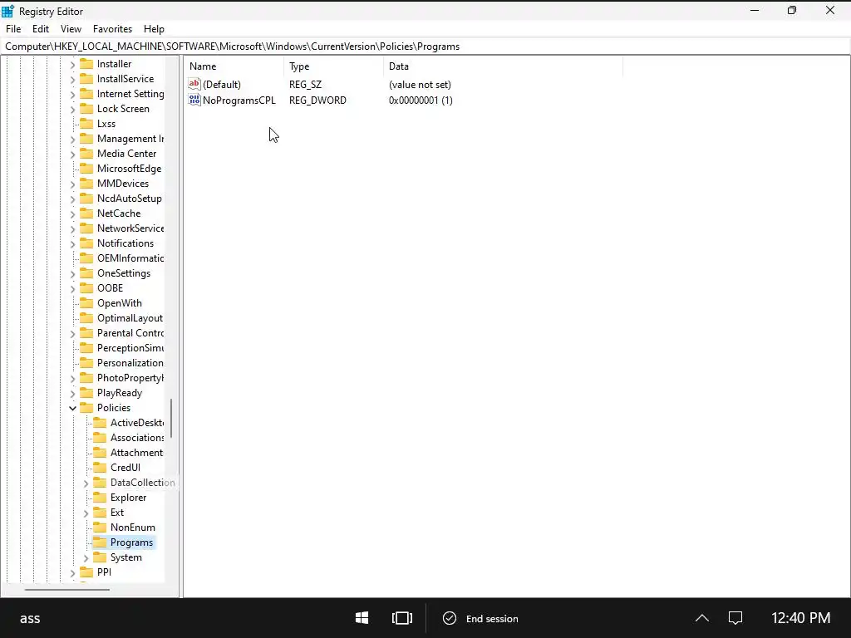Click the tree pane vertical scrollbar thumb
The width and height of the screenshot is (851, 638).
(171, 419)
